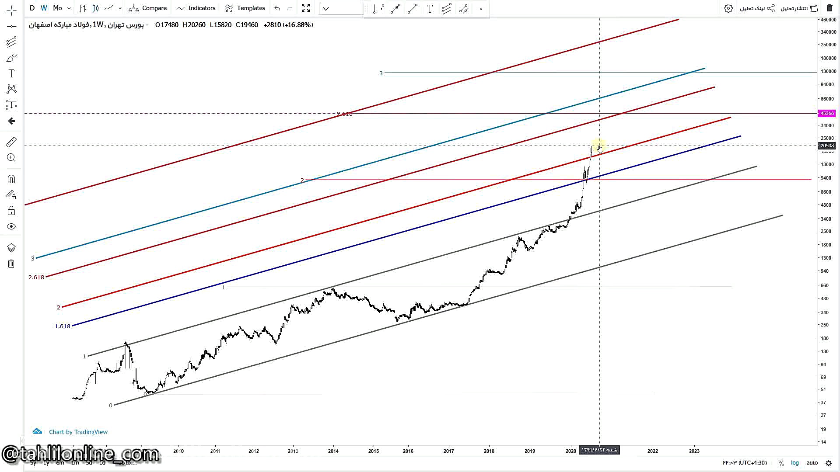
Task: Open the object tree layers icon
Action: point(11,248)
